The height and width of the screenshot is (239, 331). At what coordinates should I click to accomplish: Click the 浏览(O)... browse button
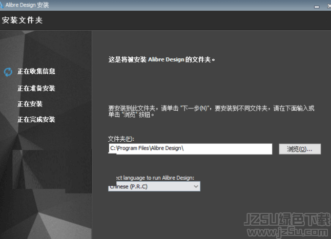[300, 149]
